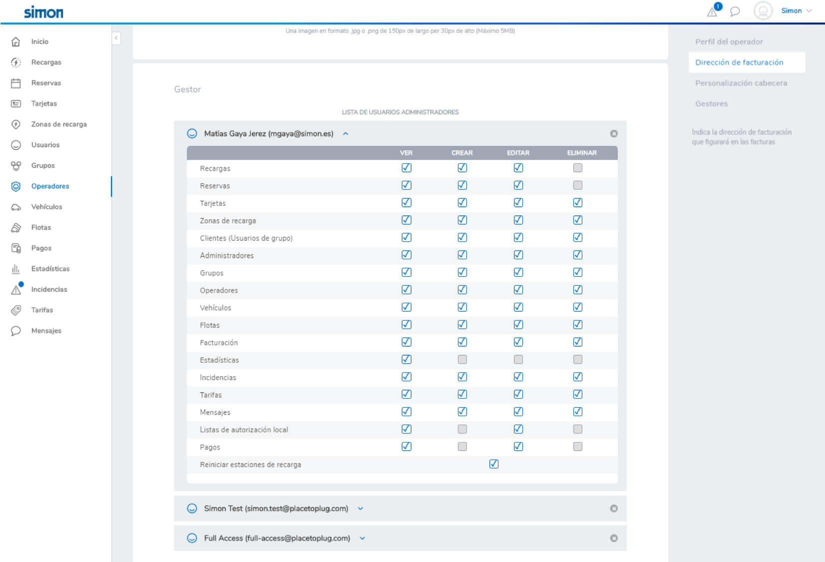The image size is (825, 562).
Task: Click the Vehículos car icon
Action: [16, 207]
